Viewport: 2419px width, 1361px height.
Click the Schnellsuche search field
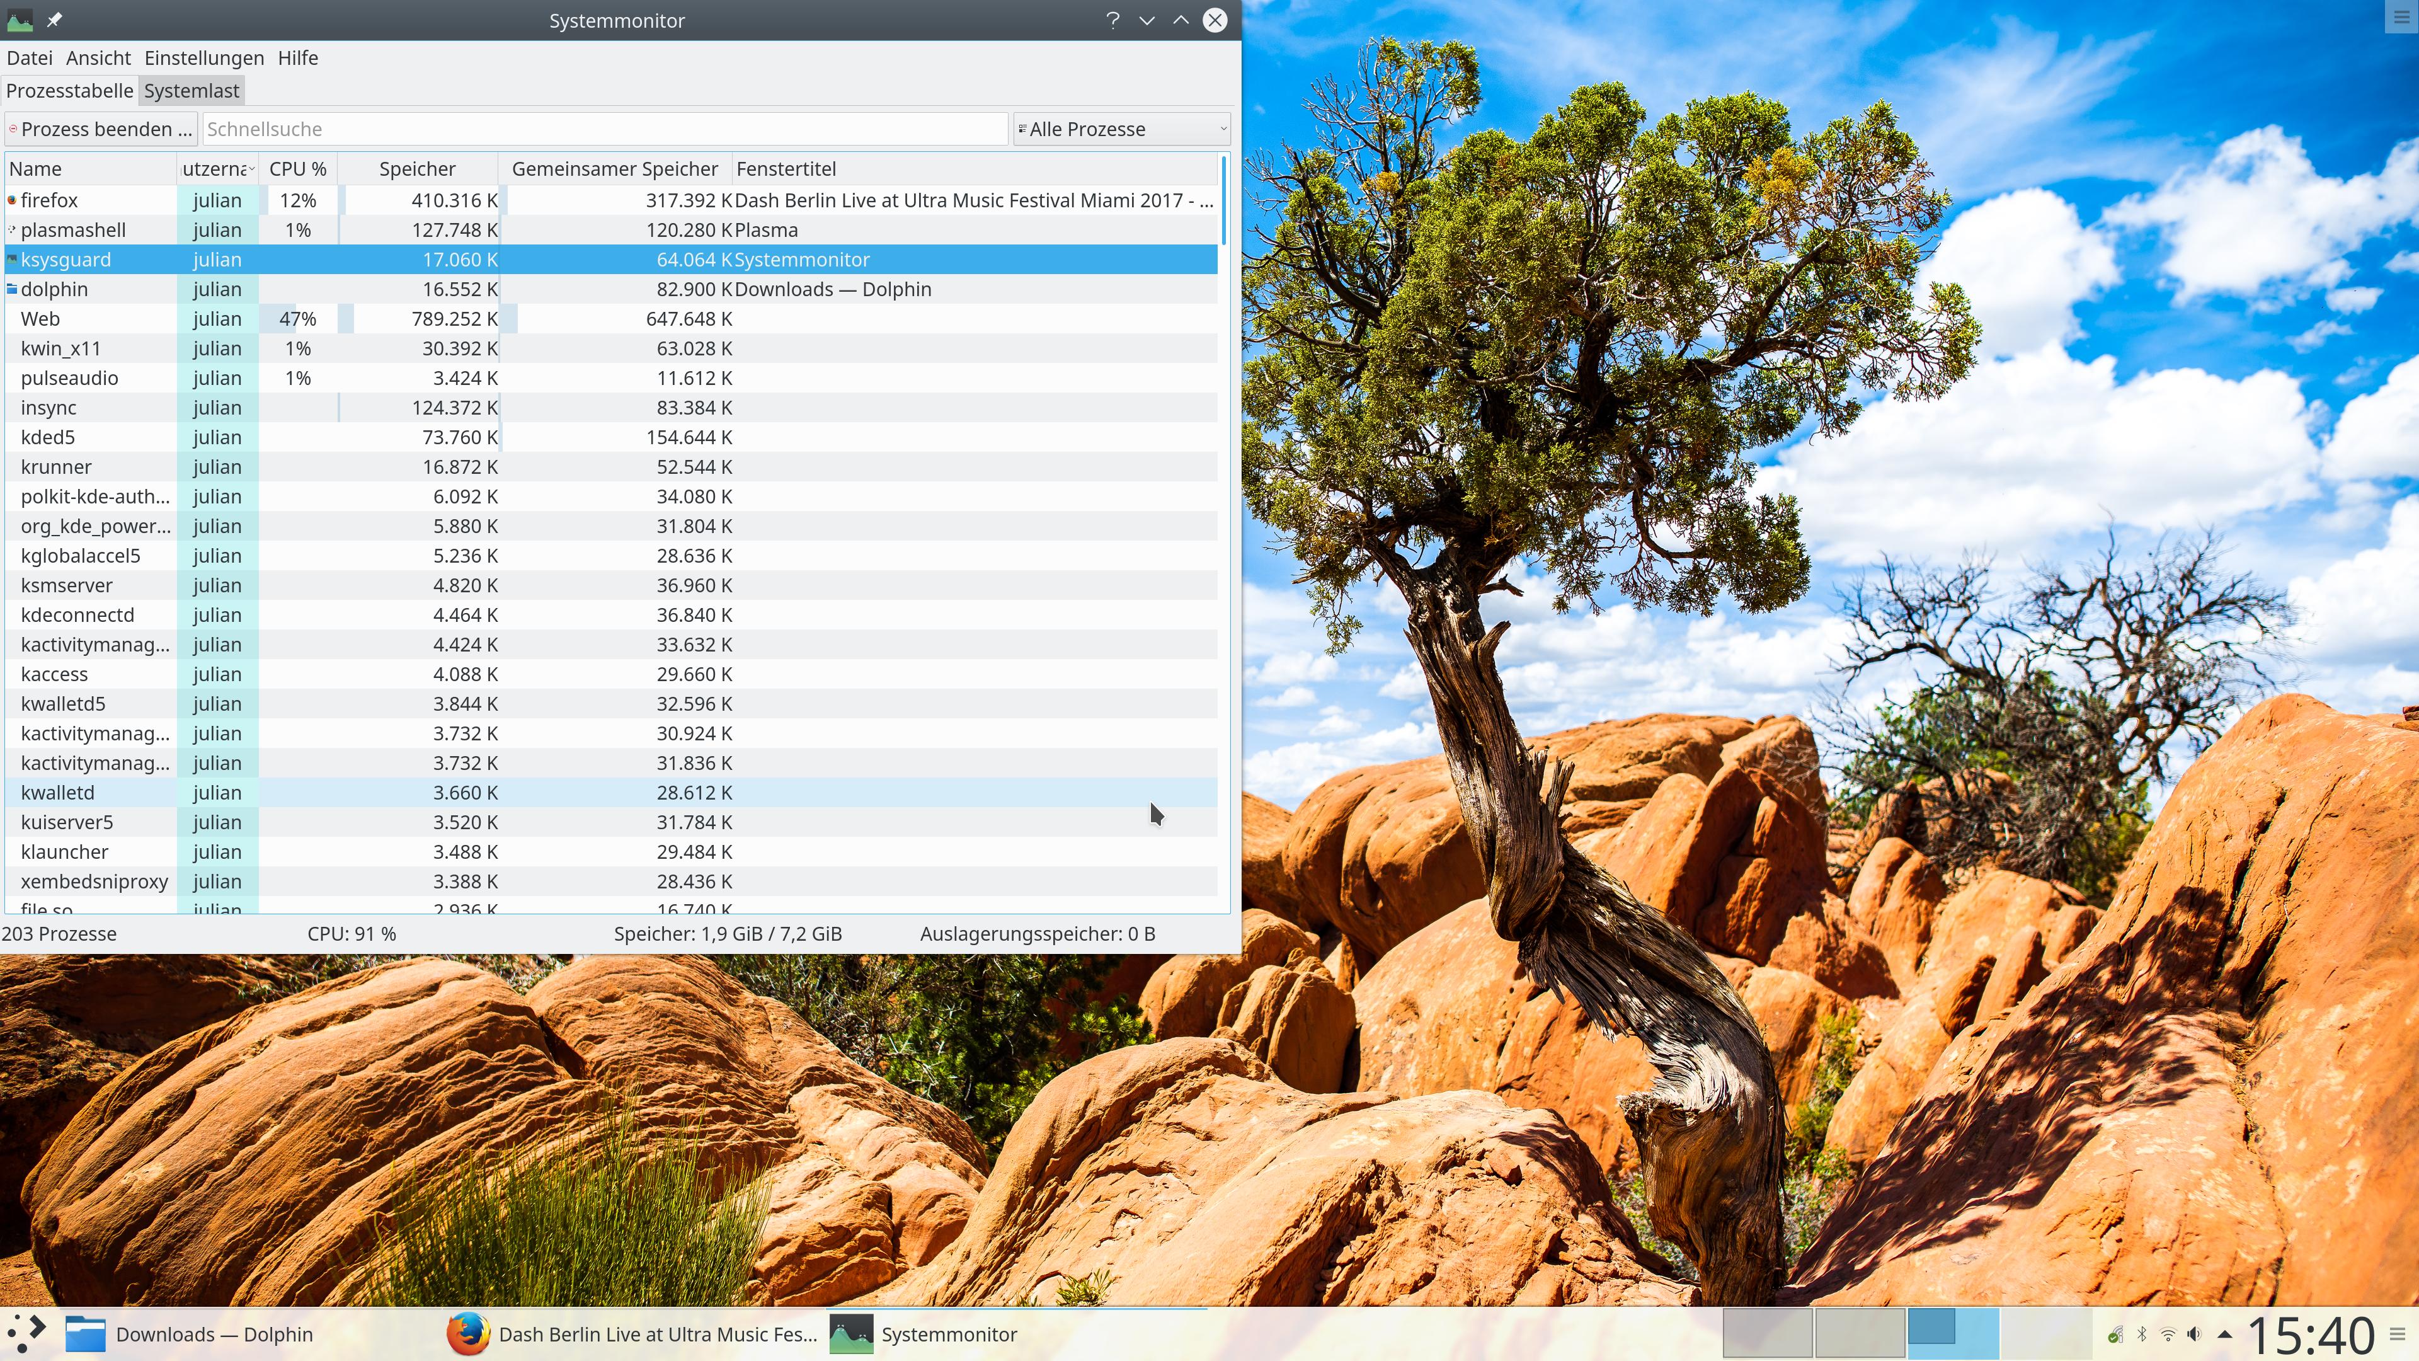pos(605,129)
